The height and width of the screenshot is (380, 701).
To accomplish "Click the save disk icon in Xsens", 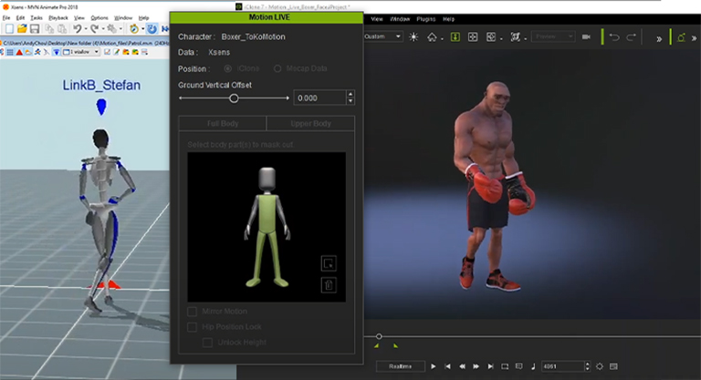I will point(35,28).
